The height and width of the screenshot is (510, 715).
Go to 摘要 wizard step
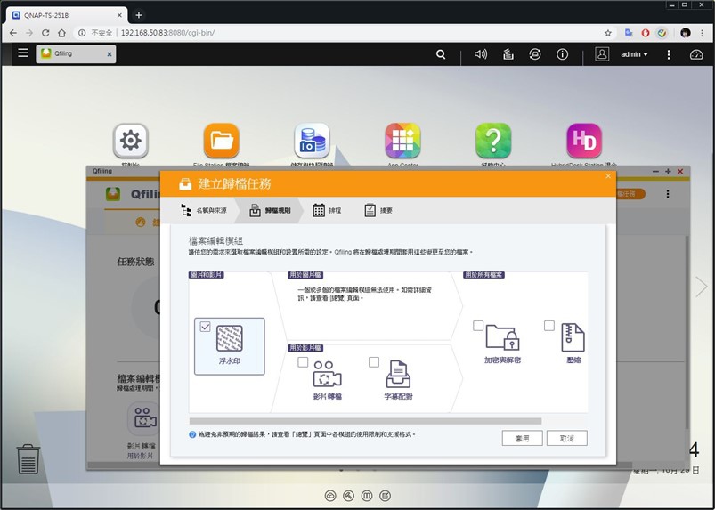378,210
